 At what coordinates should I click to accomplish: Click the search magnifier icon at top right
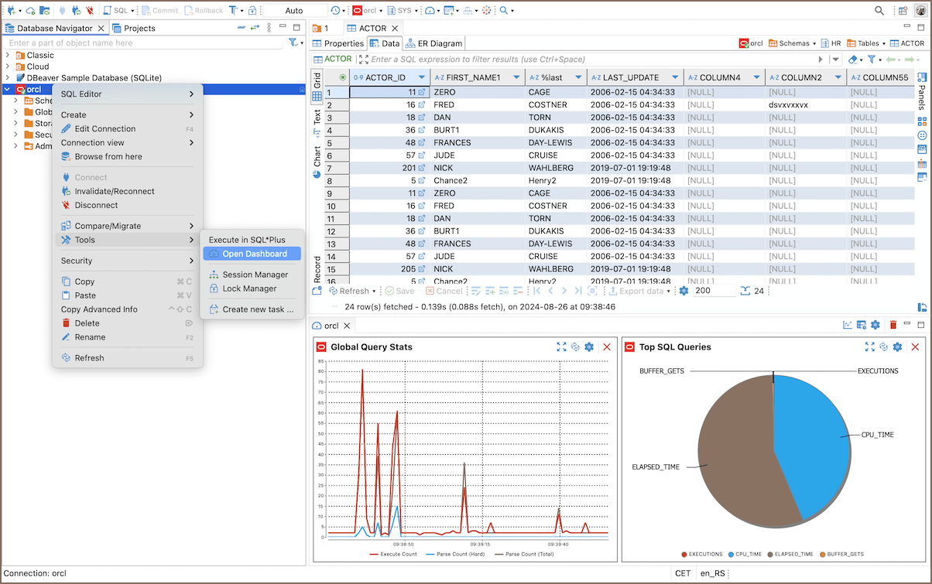pyautogui.click(x=879, y=11)
